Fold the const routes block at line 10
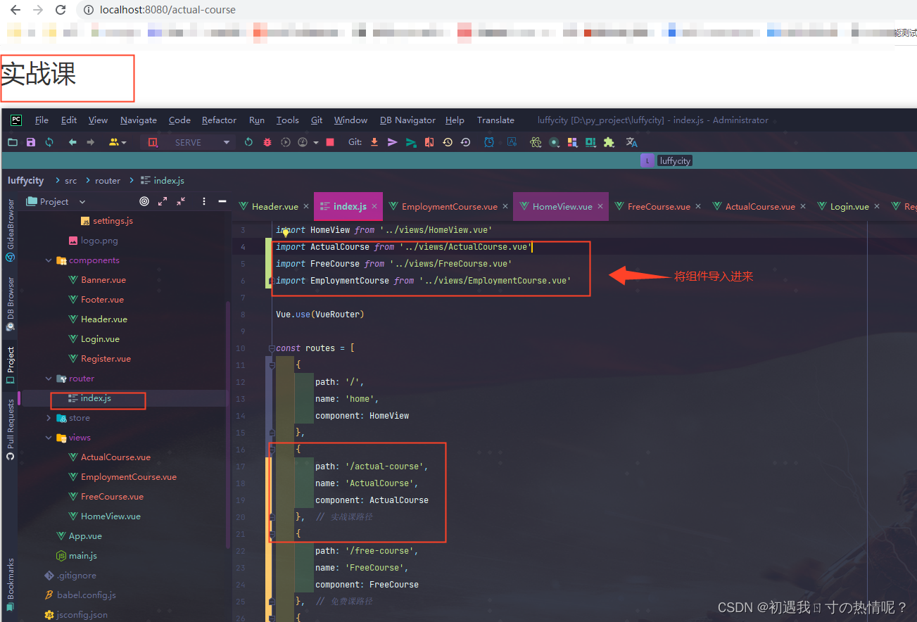Viewport: 917px width, 622px height. [x=272, y=348]
